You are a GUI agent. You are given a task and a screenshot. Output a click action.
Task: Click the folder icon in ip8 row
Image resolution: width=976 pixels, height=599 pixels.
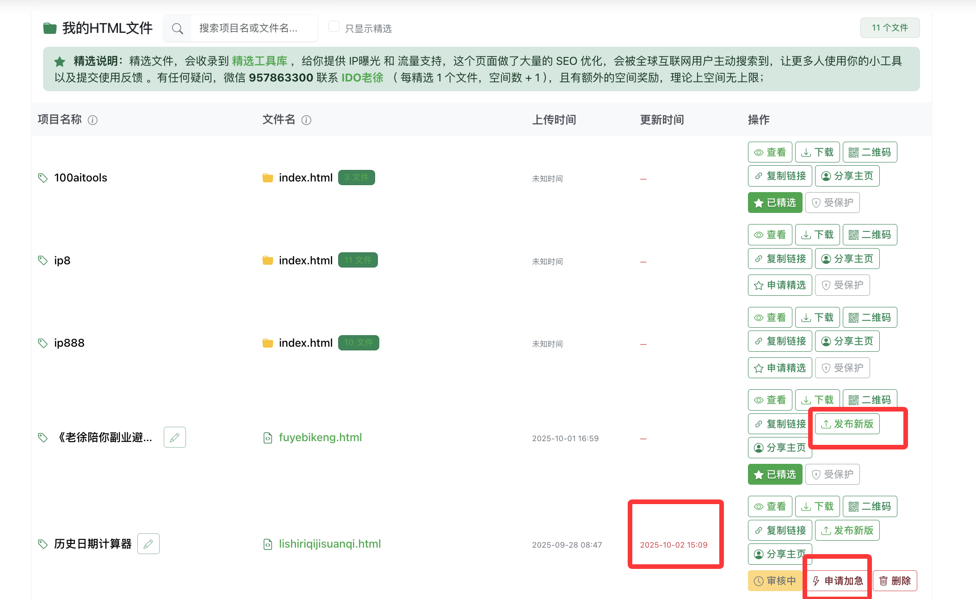tap(267, 261)
